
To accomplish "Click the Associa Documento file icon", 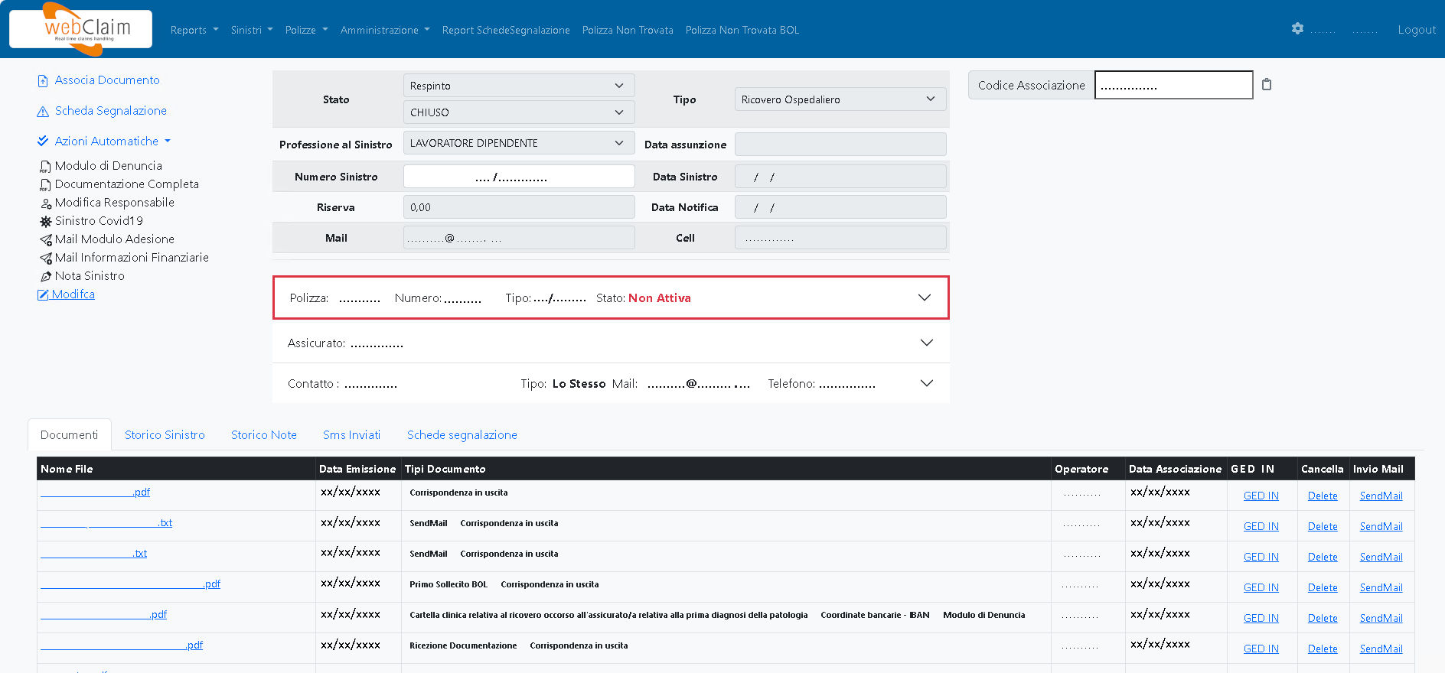I will [43, 81].
